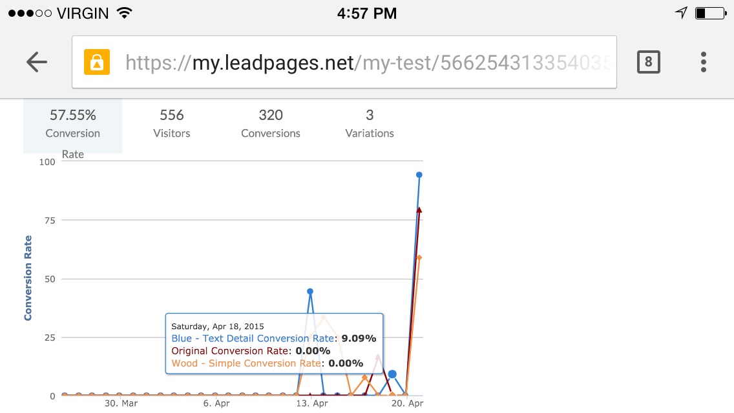Tap the leadpages URL address field
734x413 pixels.
(344, 62)
